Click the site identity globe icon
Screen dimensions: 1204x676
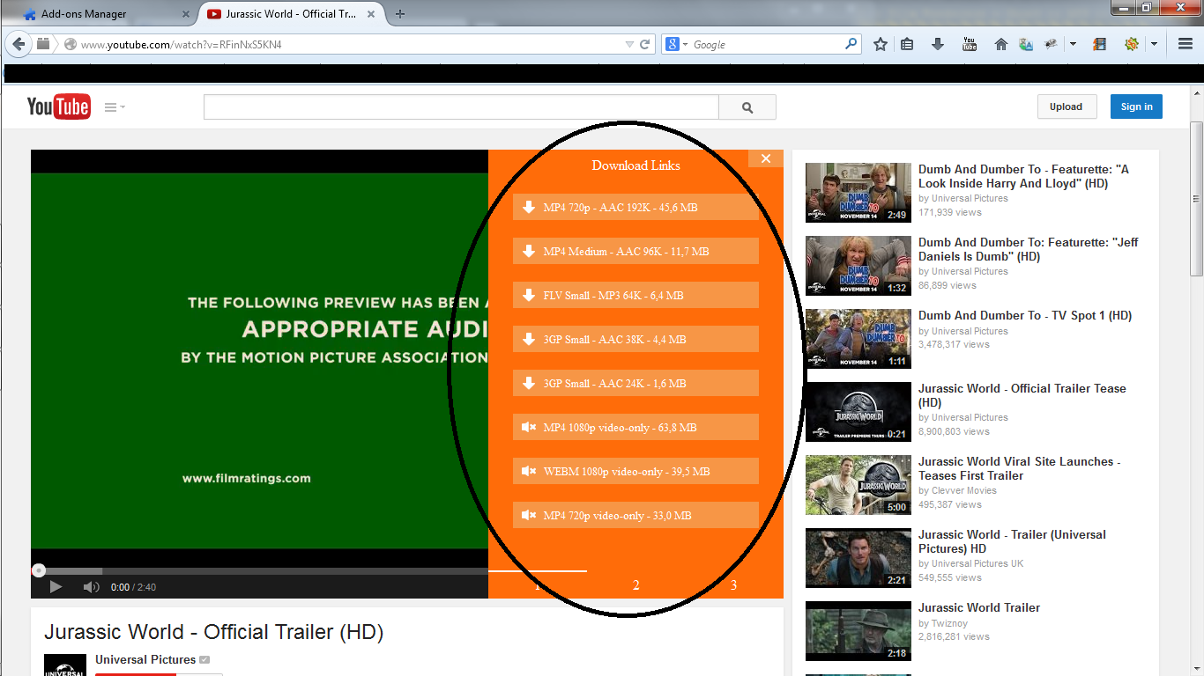71,44
